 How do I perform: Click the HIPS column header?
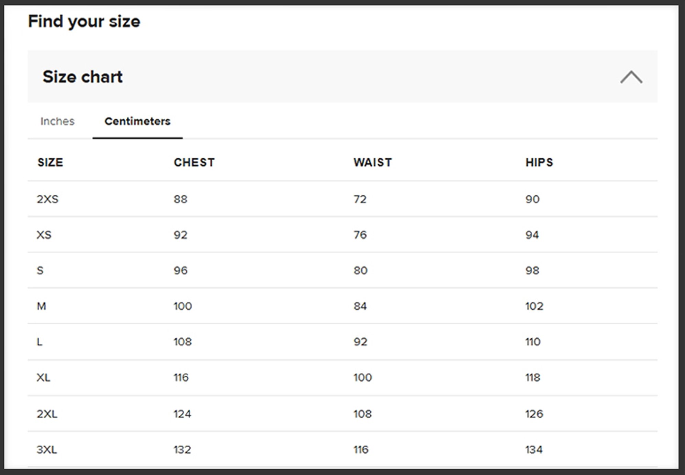[539, 162]
